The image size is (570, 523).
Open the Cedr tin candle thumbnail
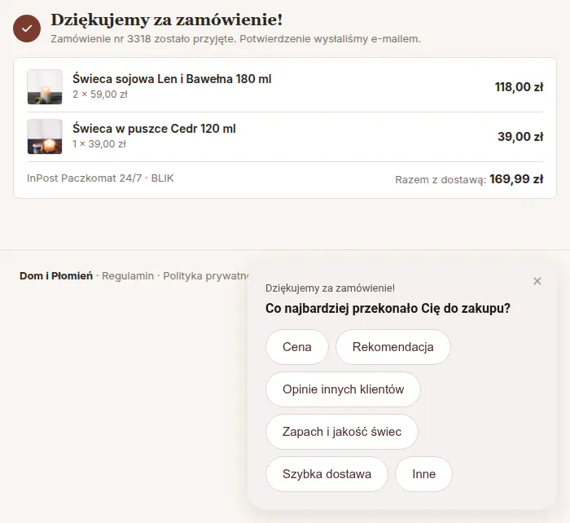point(45,136)
